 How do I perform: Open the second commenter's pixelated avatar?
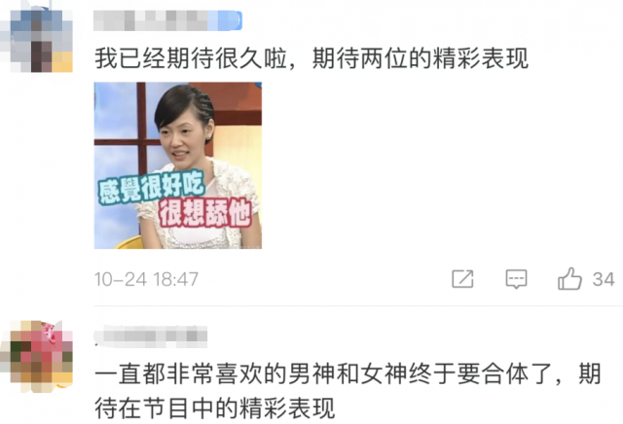pyautogui.click(x=37, y=356)
